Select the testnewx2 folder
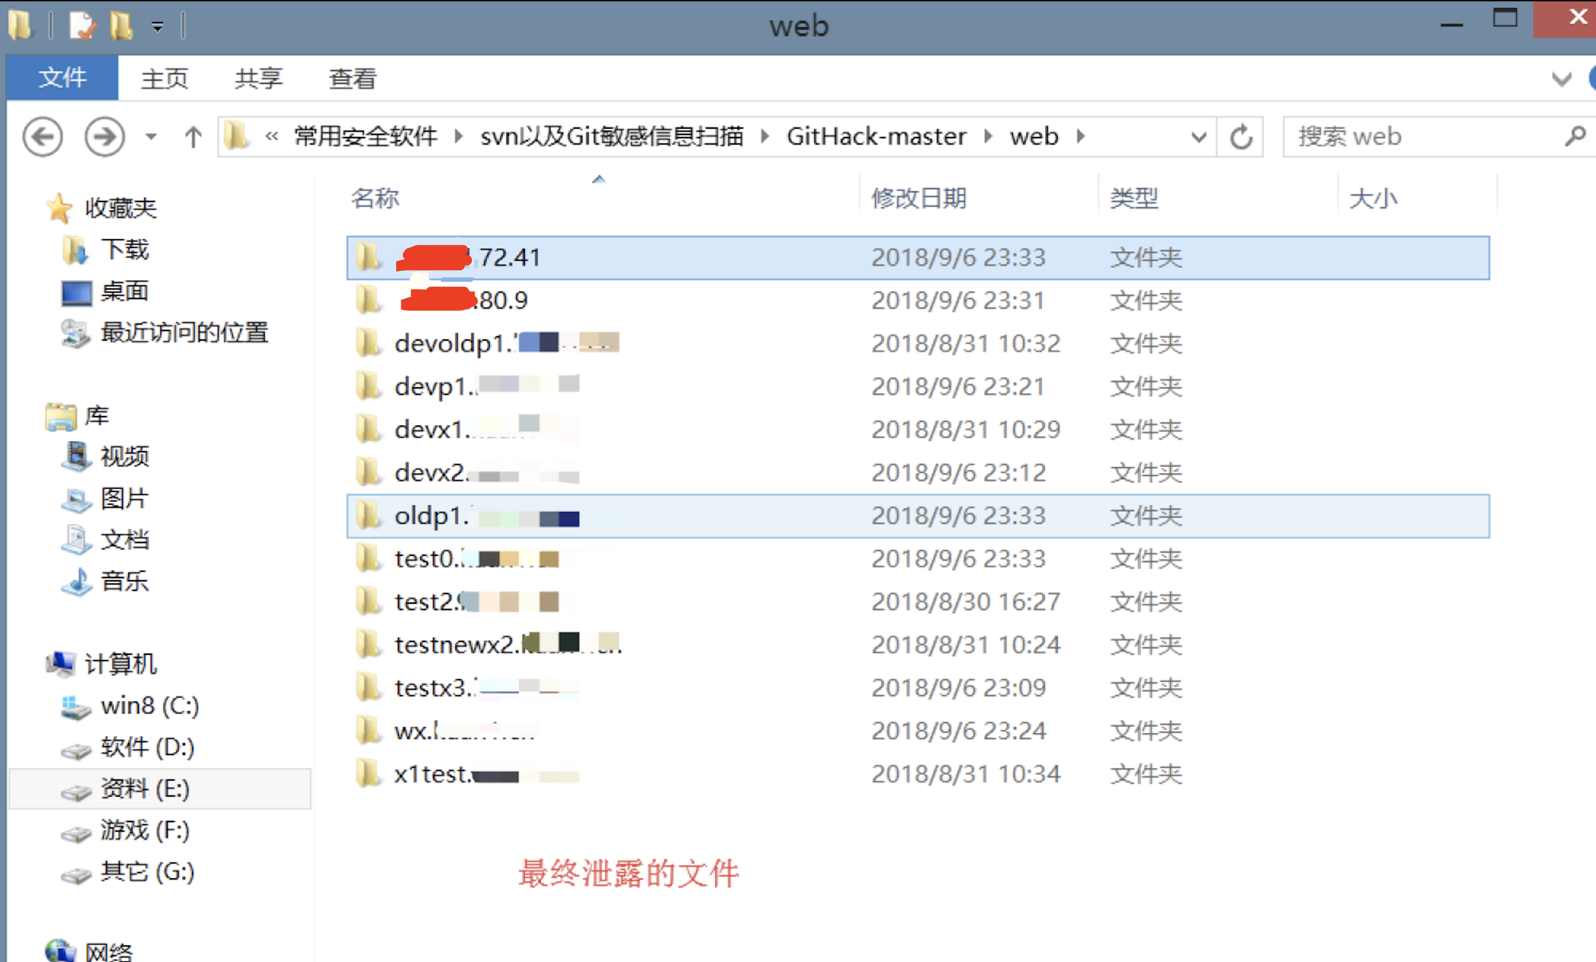Screen dimensions: 1596x962 coord(918,645)
